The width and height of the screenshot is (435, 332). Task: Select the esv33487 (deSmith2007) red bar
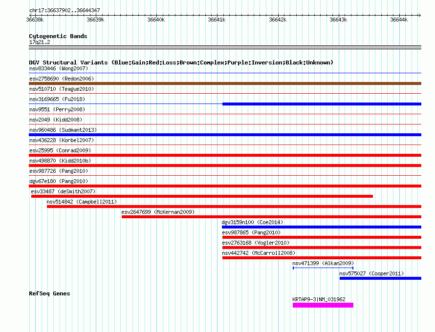coord(202,196)
